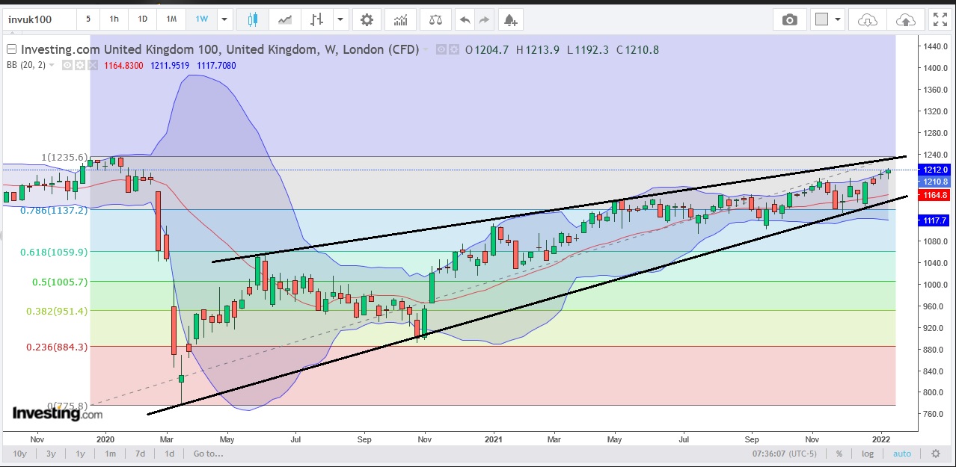This screenshot has width=956, height=467.
Task: Open the Indicators panel
Action: pos(400,19)
